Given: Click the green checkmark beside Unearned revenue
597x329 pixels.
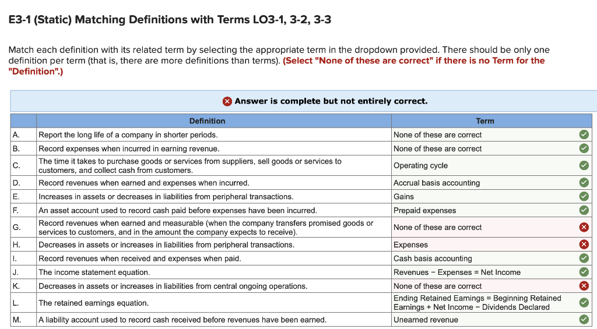Looking at the screenshot, I should click(584, 320).
